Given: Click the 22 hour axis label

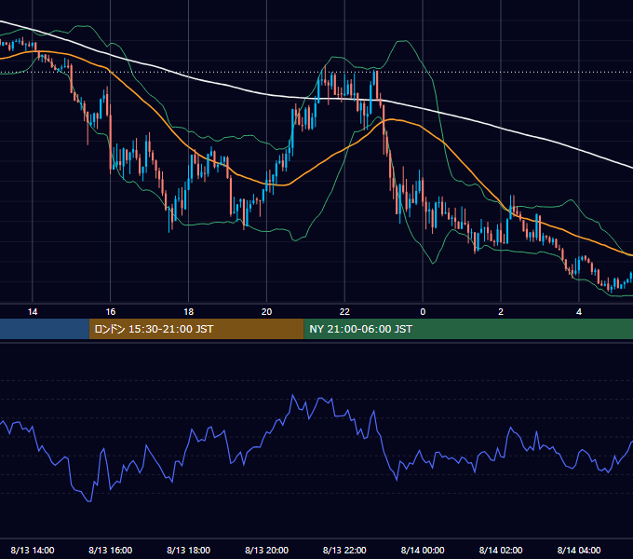Looking at the screenshot, I should pos(344,312).
